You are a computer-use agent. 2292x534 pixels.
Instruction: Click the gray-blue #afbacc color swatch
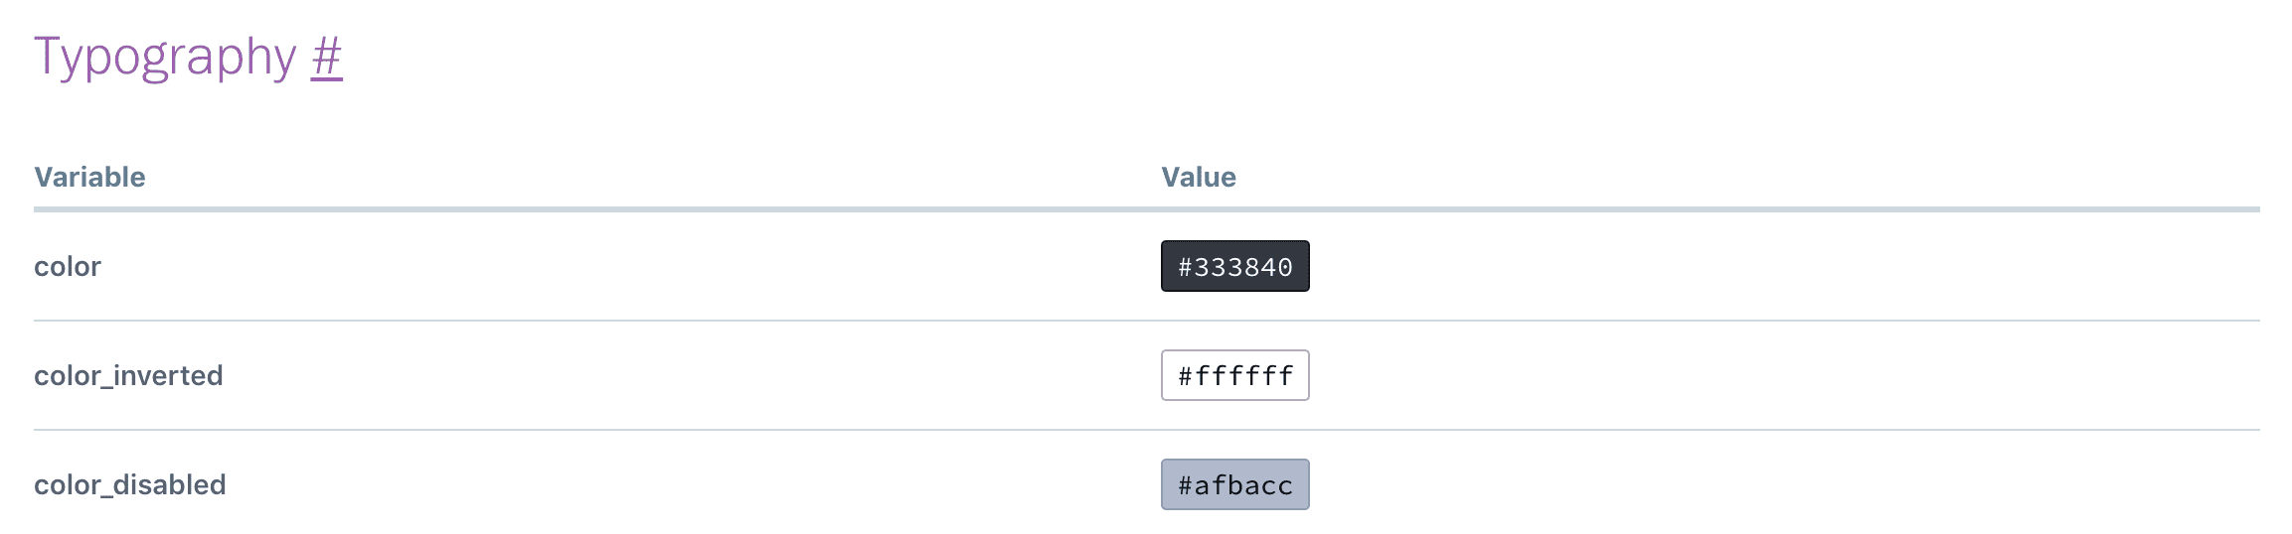click(1234, 484)
